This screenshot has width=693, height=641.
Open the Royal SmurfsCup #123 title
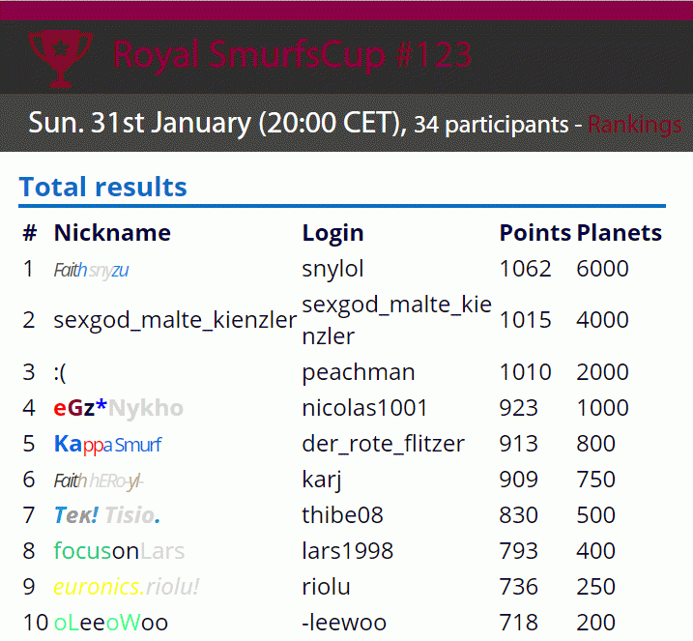(x=292, y=55)
